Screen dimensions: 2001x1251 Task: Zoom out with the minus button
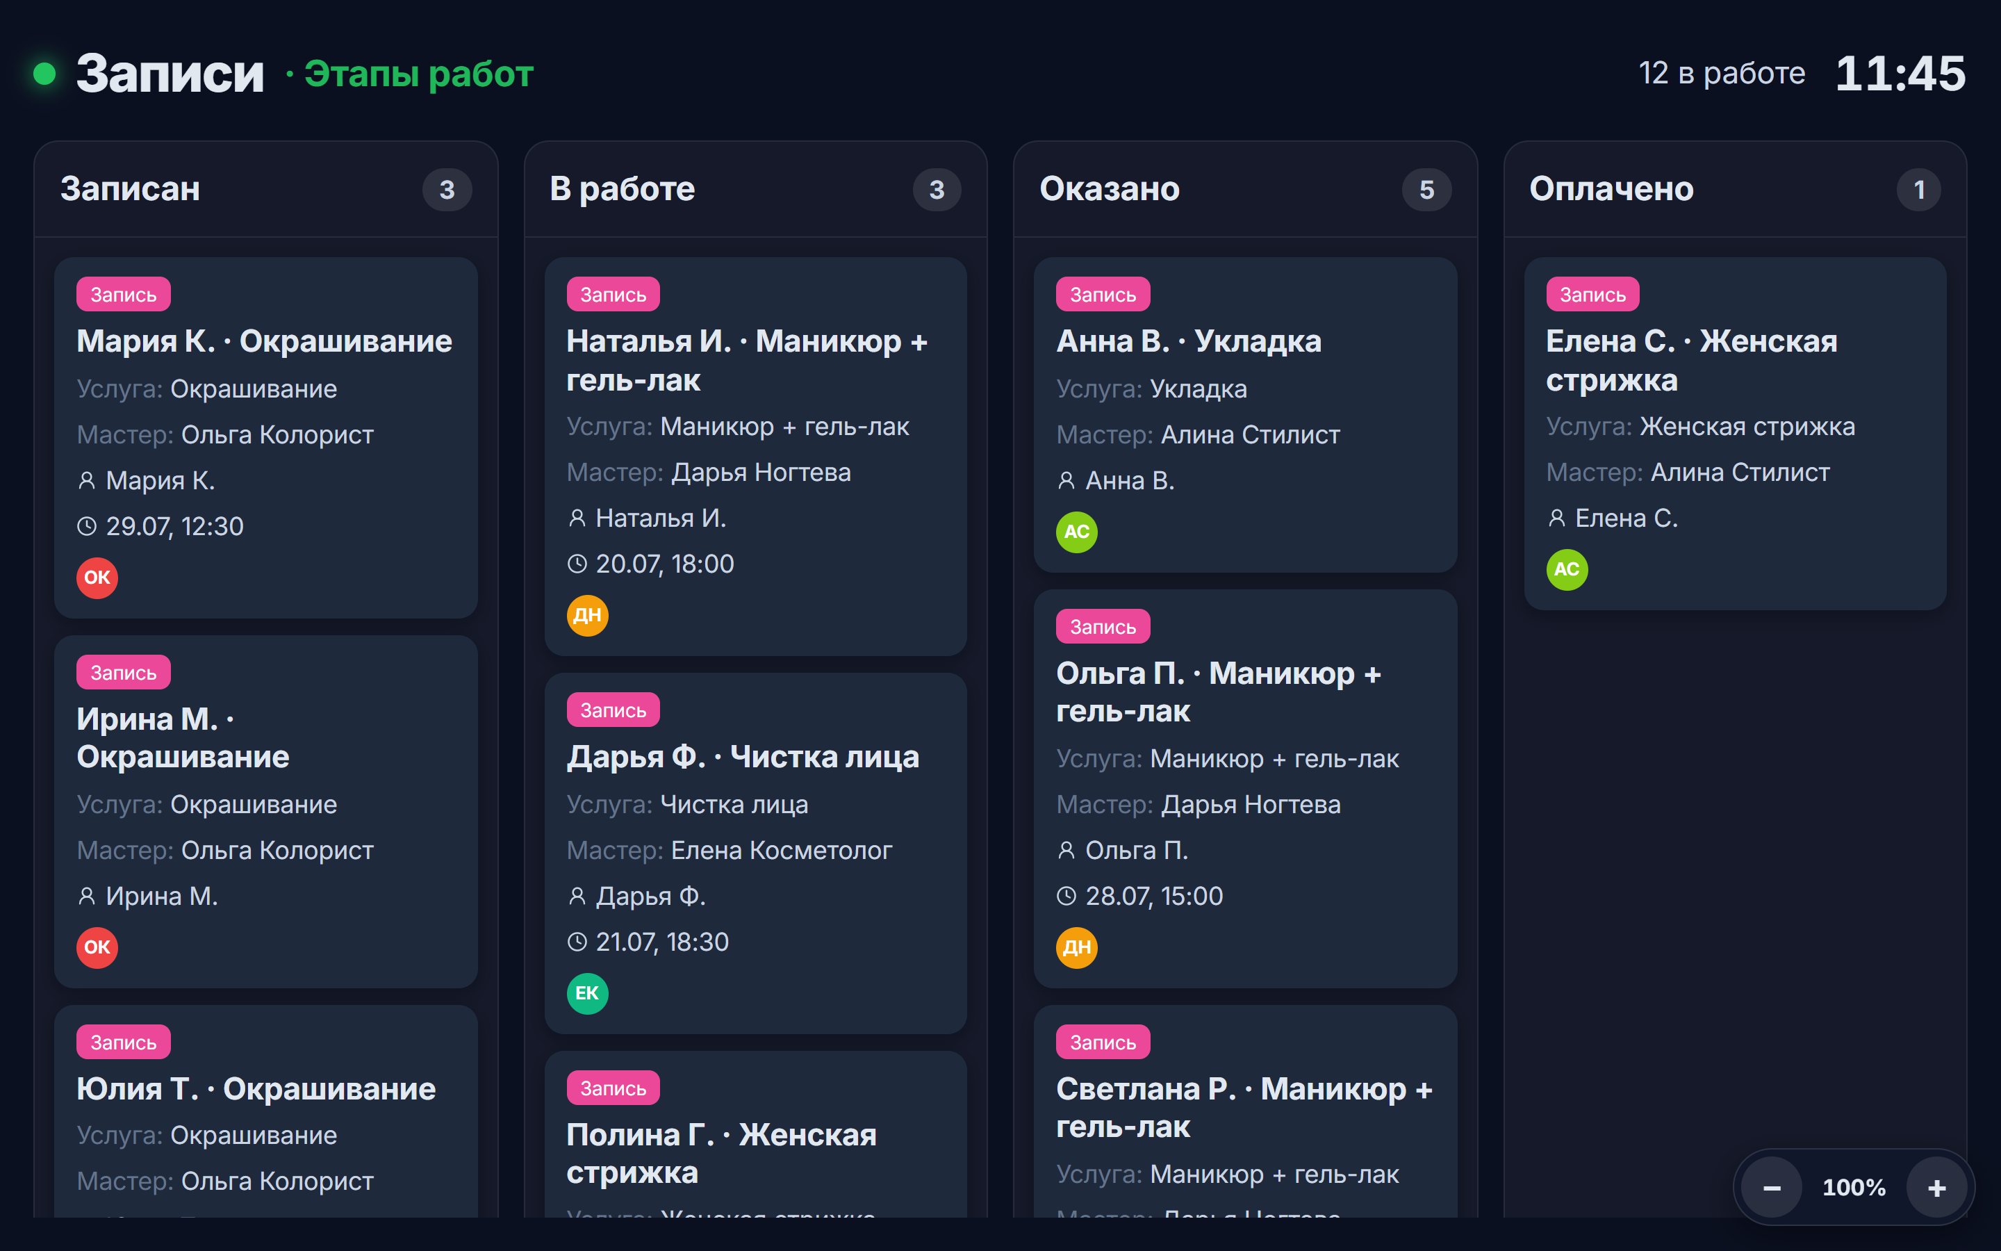point(1771,1187)
